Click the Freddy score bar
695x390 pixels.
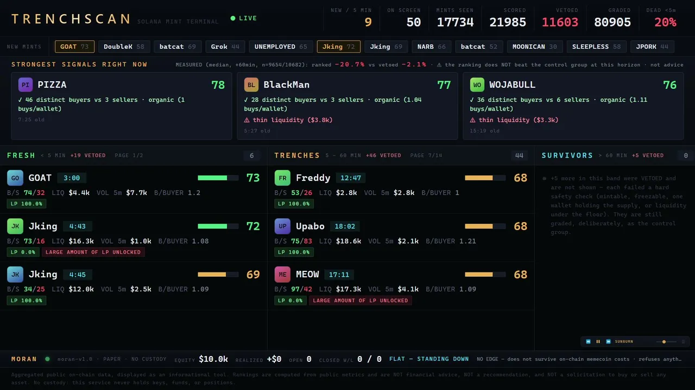(485, 178)
